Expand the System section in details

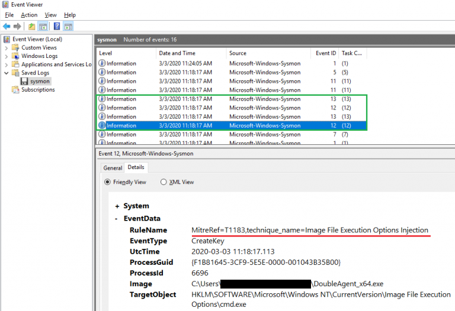click(117, 206)
